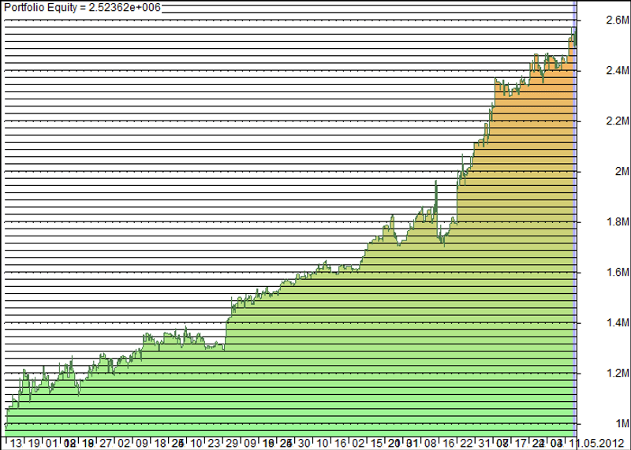
Task: Click the 1.4M value on price axis
Action: coord(617,323)
